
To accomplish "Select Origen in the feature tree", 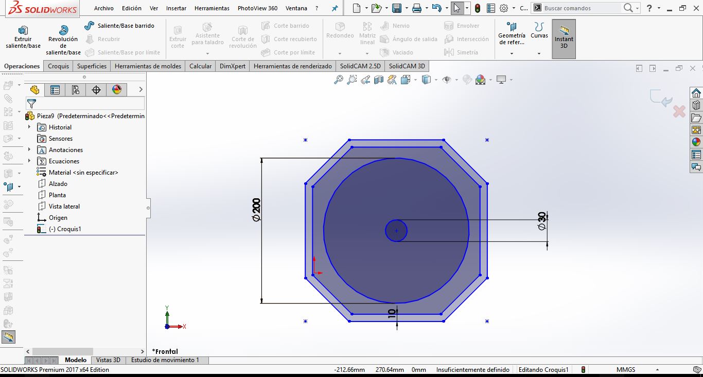I will point(58,218).
